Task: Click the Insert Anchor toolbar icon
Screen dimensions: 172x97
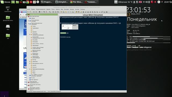Action: pyautogui.click(x=73, y=12)
